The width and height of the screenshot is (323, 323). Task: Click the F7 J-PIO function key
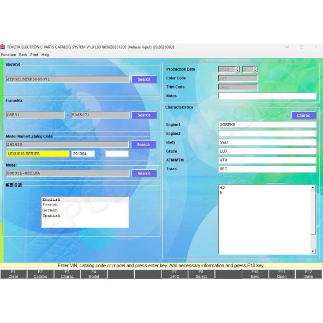pos(174,274)
